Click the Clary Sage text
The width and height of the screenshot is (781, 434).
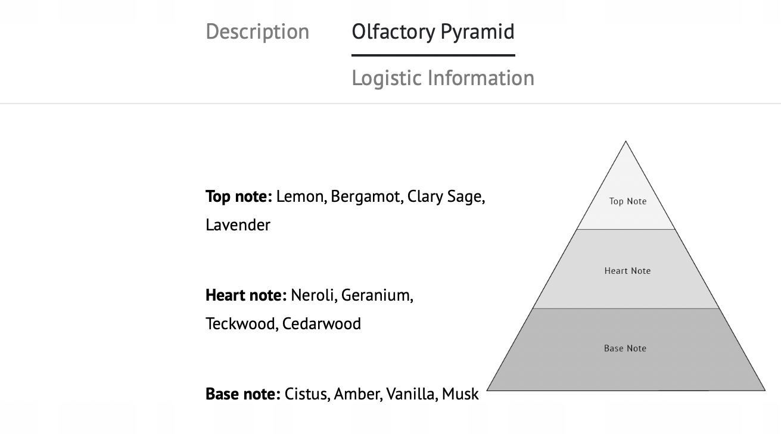point(445,196)
